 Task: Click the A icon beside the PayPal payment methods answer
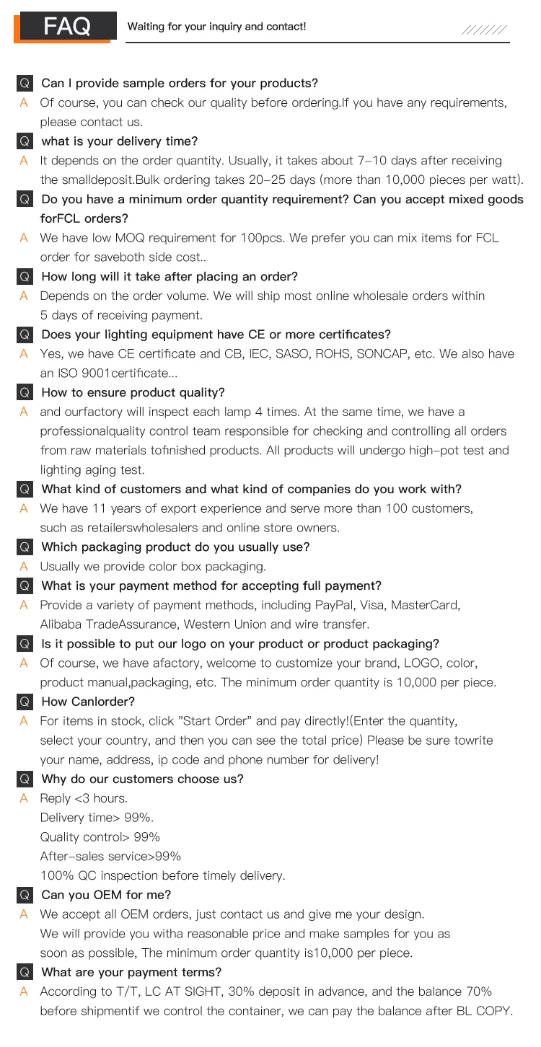tap(24, 605)
